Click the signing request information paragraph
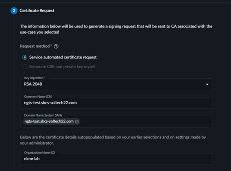This screenshot has width=231, height=171. coord(116,29)
